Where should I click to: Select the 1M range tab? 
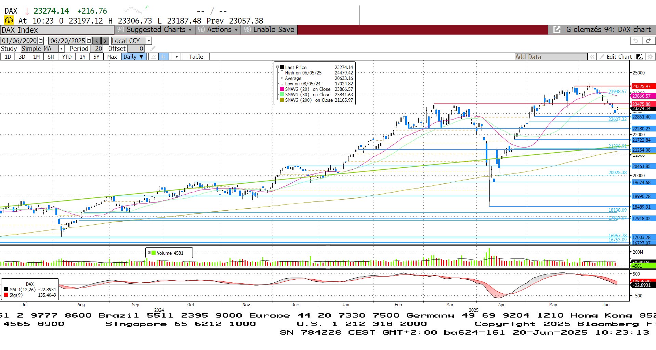pyautogui.click(x=37, y=57)
